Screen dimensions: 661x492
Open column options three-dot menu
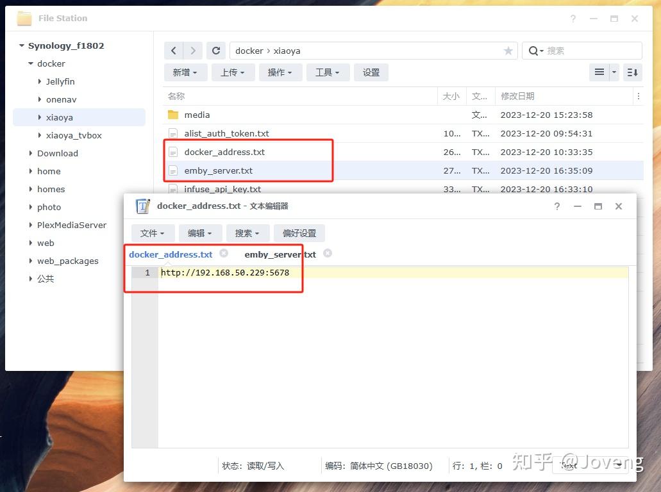pos(638,97)
